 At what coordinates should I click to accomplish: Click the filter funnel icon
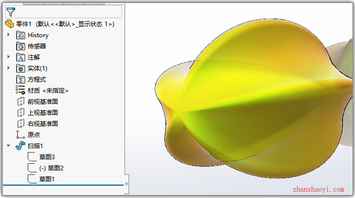coord(10,12)
